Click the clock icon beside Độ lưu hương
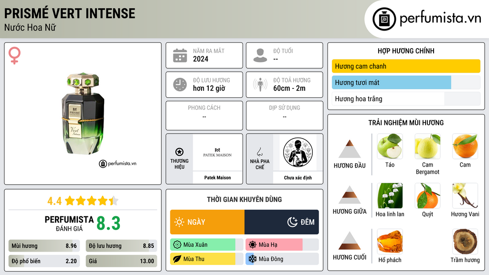 click(x=180, y=85)
